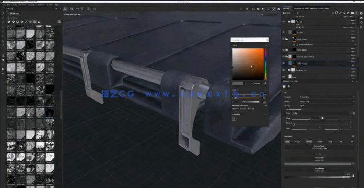Image resolution: width=364 pixels, height=188 pixels.
Task: Open the viewport display mode dropdown
Action: pos(268,15)
